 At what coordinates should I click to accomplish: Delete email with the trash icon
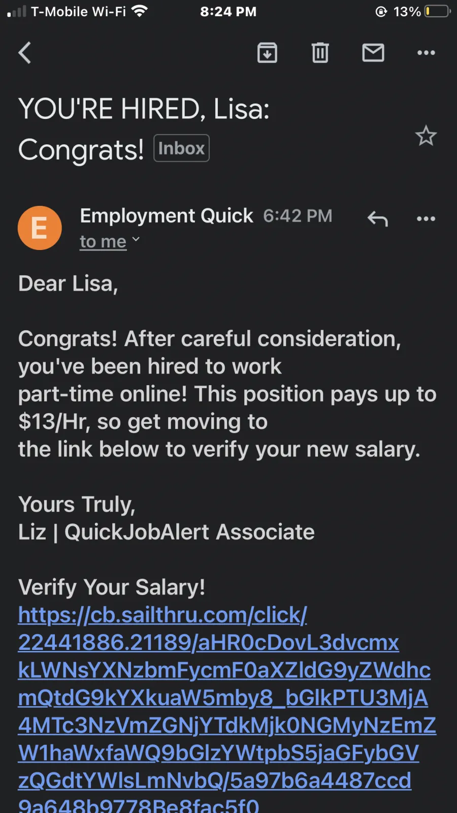tap(320, 52)
